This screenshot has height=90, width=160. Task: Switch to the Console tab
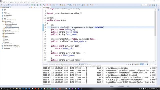point(82,64)
